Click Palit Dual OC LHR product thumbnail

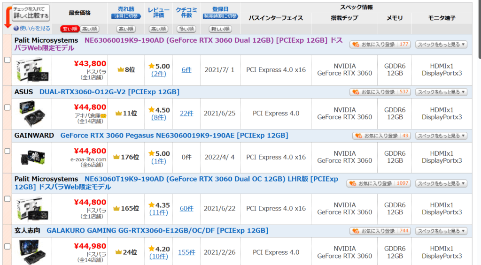coord(32,209)
